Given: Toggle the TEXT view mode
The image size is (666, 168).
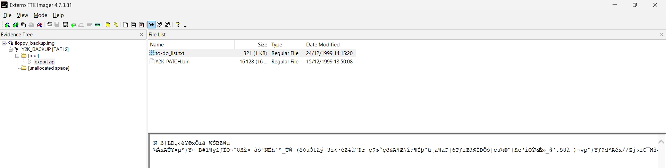Looking at the screenshot, I should pyautogui.click(x=160, y=25).
